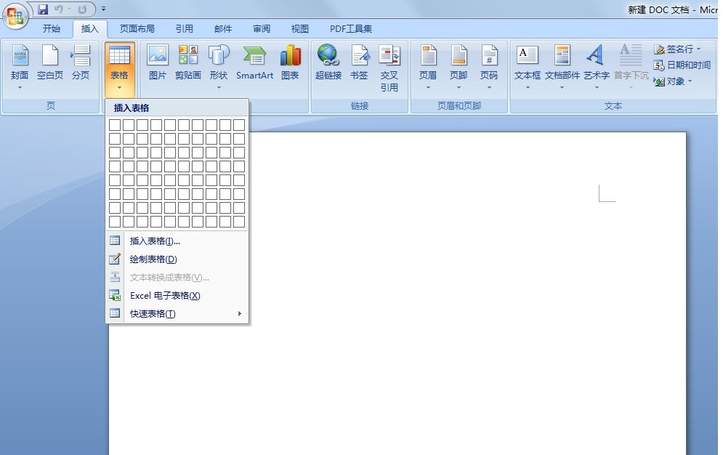Open the 页脚 footer dropdown
Viewport: 723px width, 455px height.
tap(459, 66)
